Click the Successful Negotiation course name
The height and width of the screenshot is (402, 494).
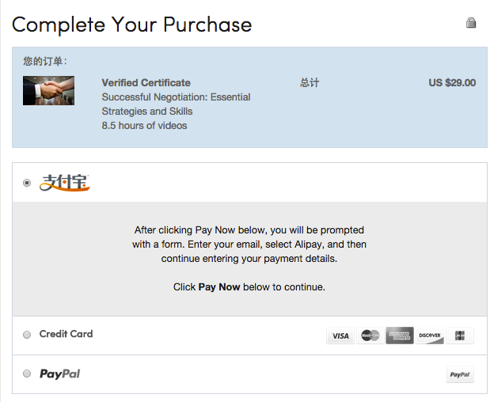(176, 104)
